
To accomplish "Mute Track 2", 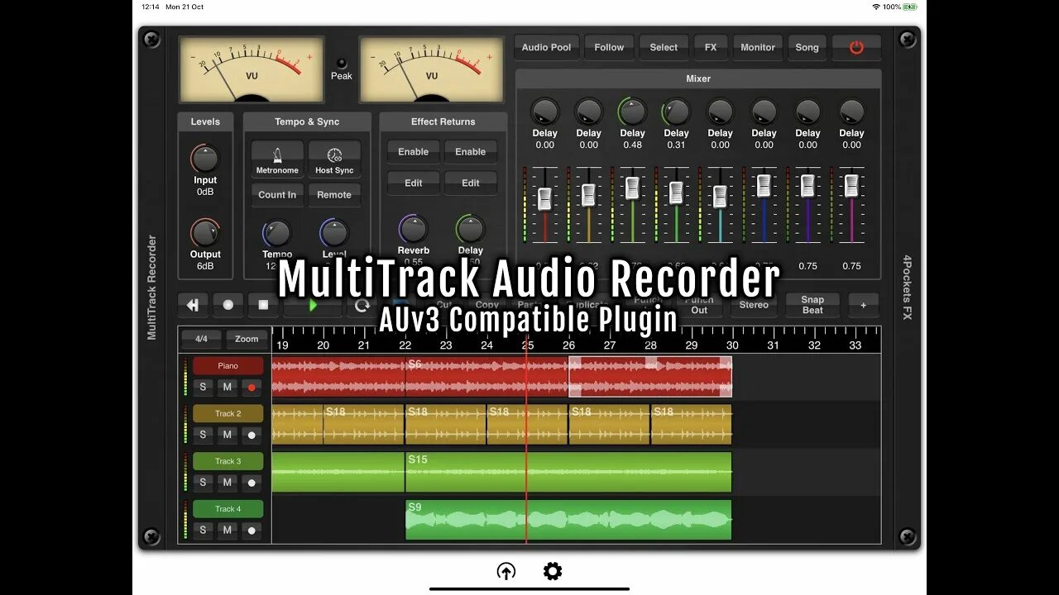I will 228,435.
